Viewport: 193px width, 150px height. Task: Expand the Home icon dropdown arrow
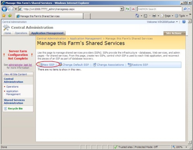coord(141,16)
